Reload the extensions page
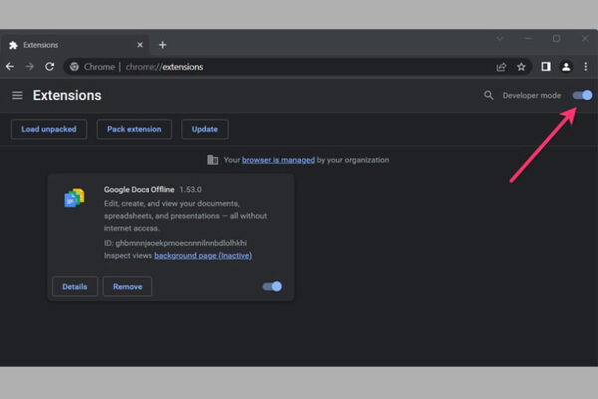Viewport: 598px width, 399px height. 49,67
